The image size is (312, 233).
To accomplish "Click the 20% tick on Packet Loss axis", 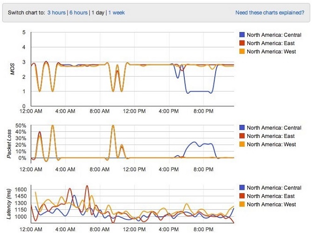I will [20, 145].
